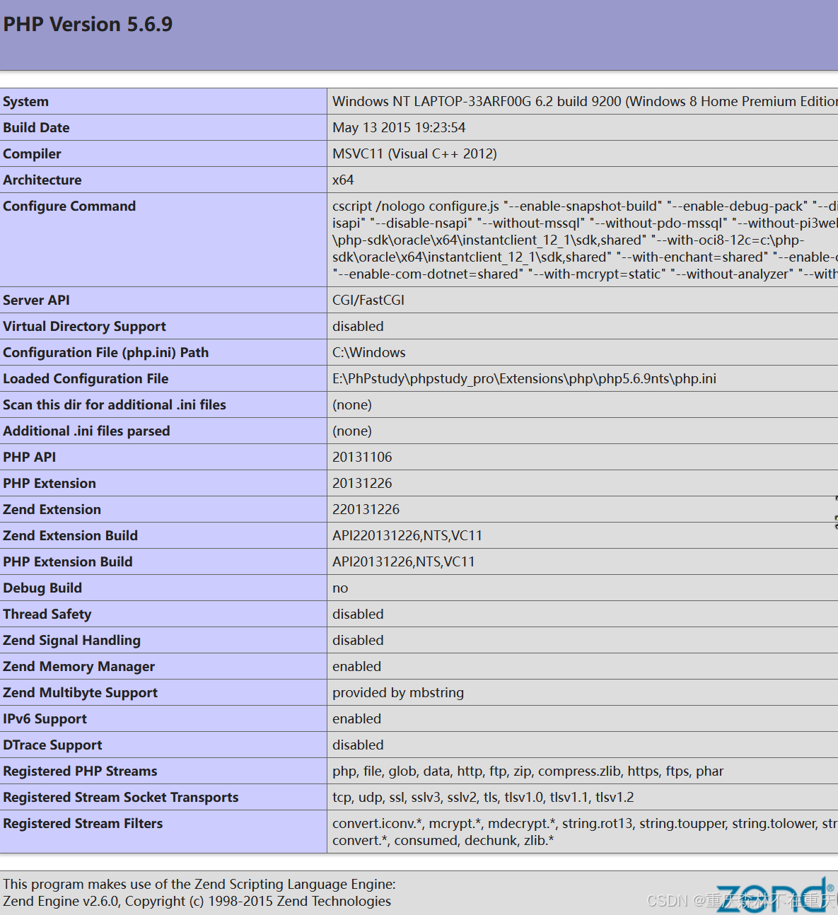
Task: Click the 'Configure Command' label
Action: [x=69, y=206]
